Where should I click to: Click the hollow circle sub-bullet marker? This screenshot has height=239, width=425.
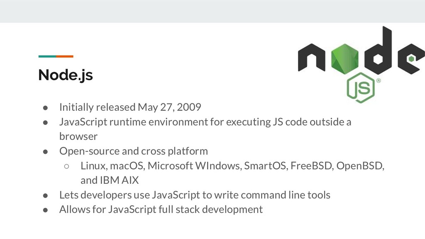pyautogui.click(x=67, y=166)
